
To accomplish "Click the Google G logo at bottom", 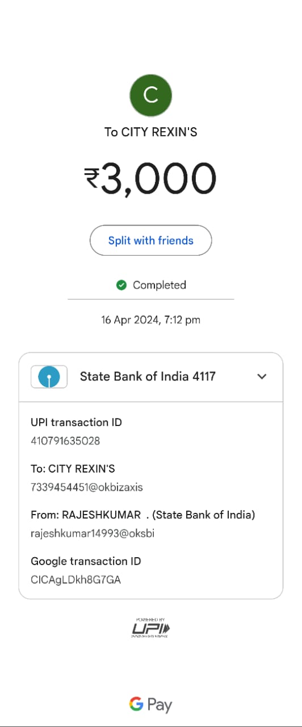I will click(x=136, y=705).
